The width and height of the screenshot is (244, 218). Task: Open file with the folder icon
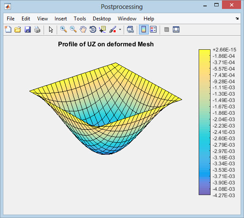click(x=18, y=29)
